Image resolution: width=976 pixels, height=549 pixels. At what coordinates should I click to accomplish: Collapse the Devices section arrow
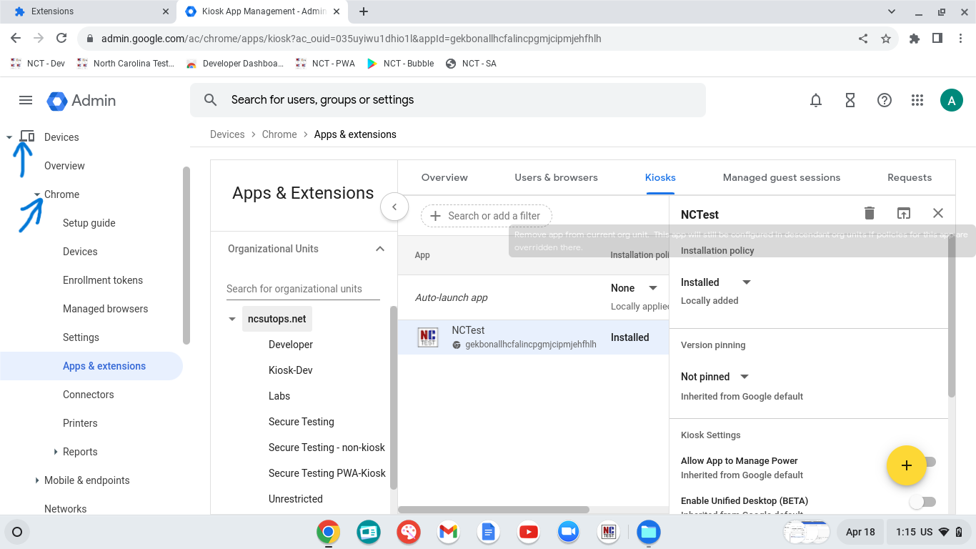coord(9,137)
